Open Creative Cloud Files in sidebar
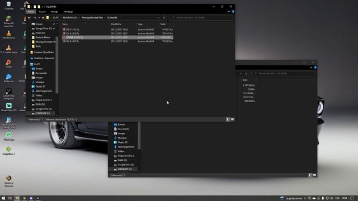358x201 pixels. pos(44,52)
